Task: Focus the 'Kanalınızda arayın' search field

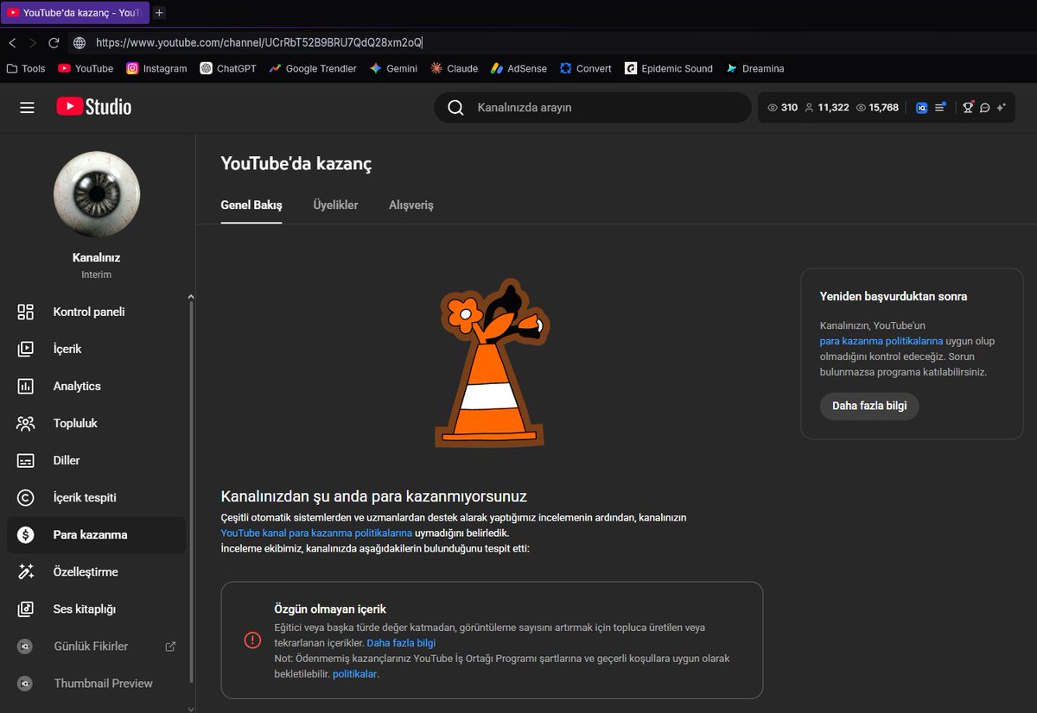Action: point(593,108)
